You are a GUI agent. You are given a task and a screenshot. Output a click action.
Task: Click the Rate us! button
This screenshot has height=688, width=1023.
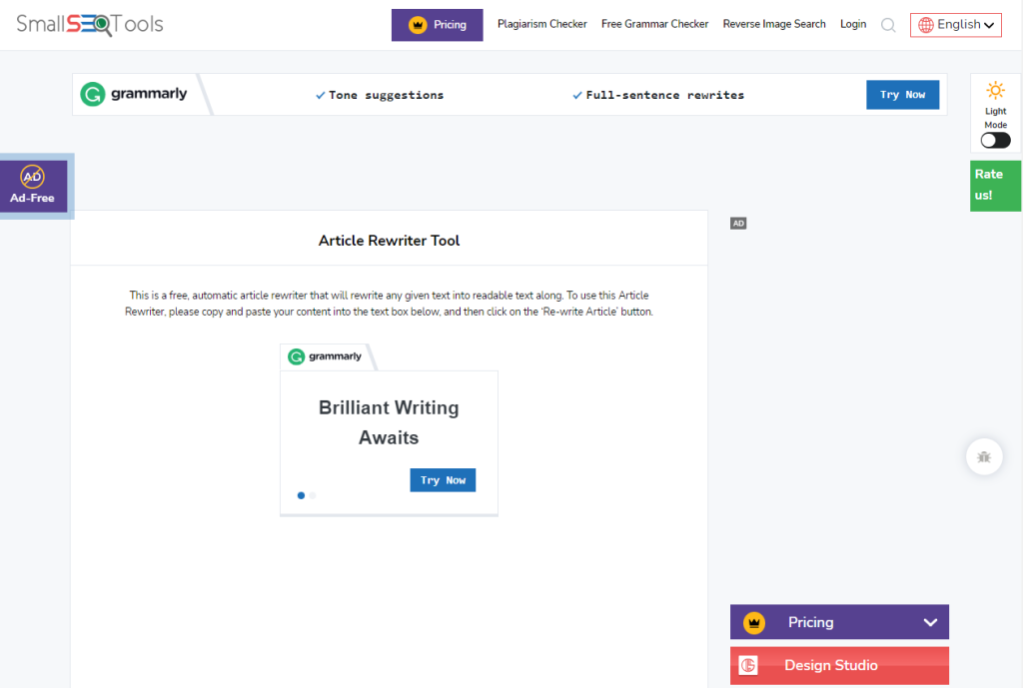(x=995, y=185)
